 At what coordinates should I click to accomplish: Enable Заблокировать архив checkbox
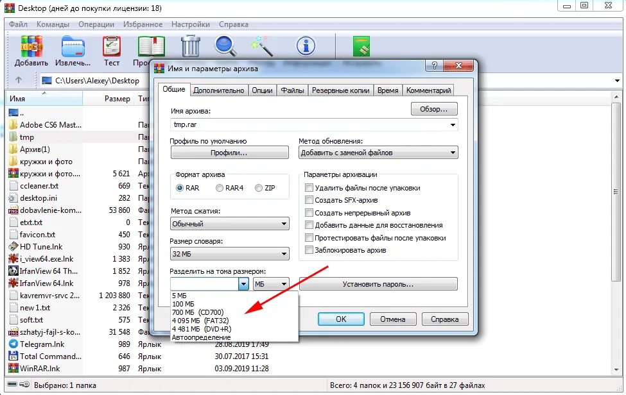[309, 250]
